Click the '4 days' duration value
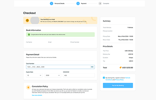The height and width of the screenshot is (100, 156). pyautogui.click(x=131, y=58)
